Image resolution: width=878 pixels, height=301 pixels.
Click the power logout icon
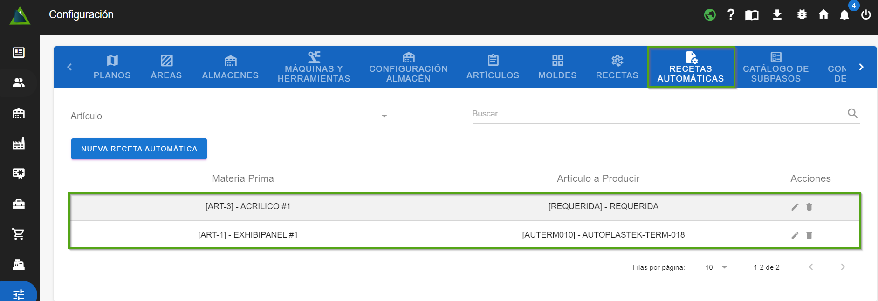click(866, 15)
